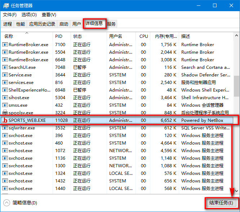Click the Task Manager title bar icon
Viewport: 240px width, 212px height.
(x=6, y=6)
